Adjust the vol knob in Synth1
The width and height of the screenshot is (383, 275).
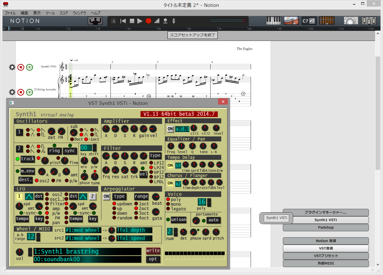[19, 252]
